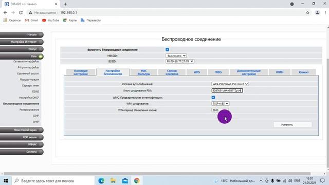Open the Удаленный доступ link
The image size is (329, 185).
coord(28,73)
